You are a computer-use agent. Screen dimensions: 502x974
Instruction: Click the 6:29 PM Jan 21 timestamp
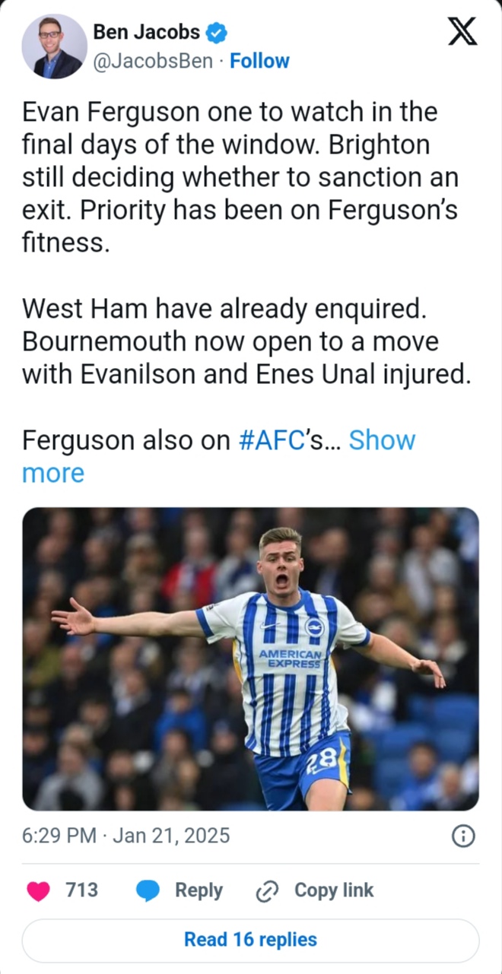click(x=125, y=836)
